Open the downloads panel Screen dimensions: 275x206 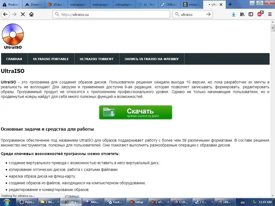pyautogui.click(x=234, y=14)
